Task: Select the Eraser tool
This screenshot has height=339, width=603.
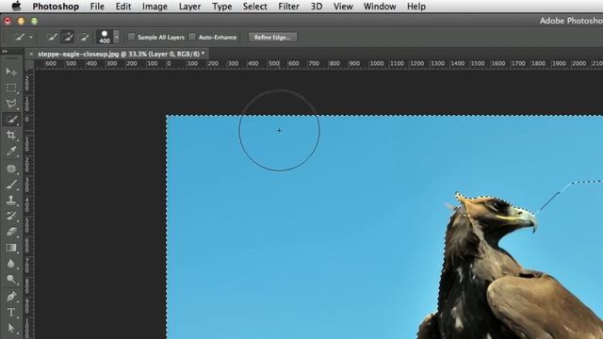Action: coord(11,232)
